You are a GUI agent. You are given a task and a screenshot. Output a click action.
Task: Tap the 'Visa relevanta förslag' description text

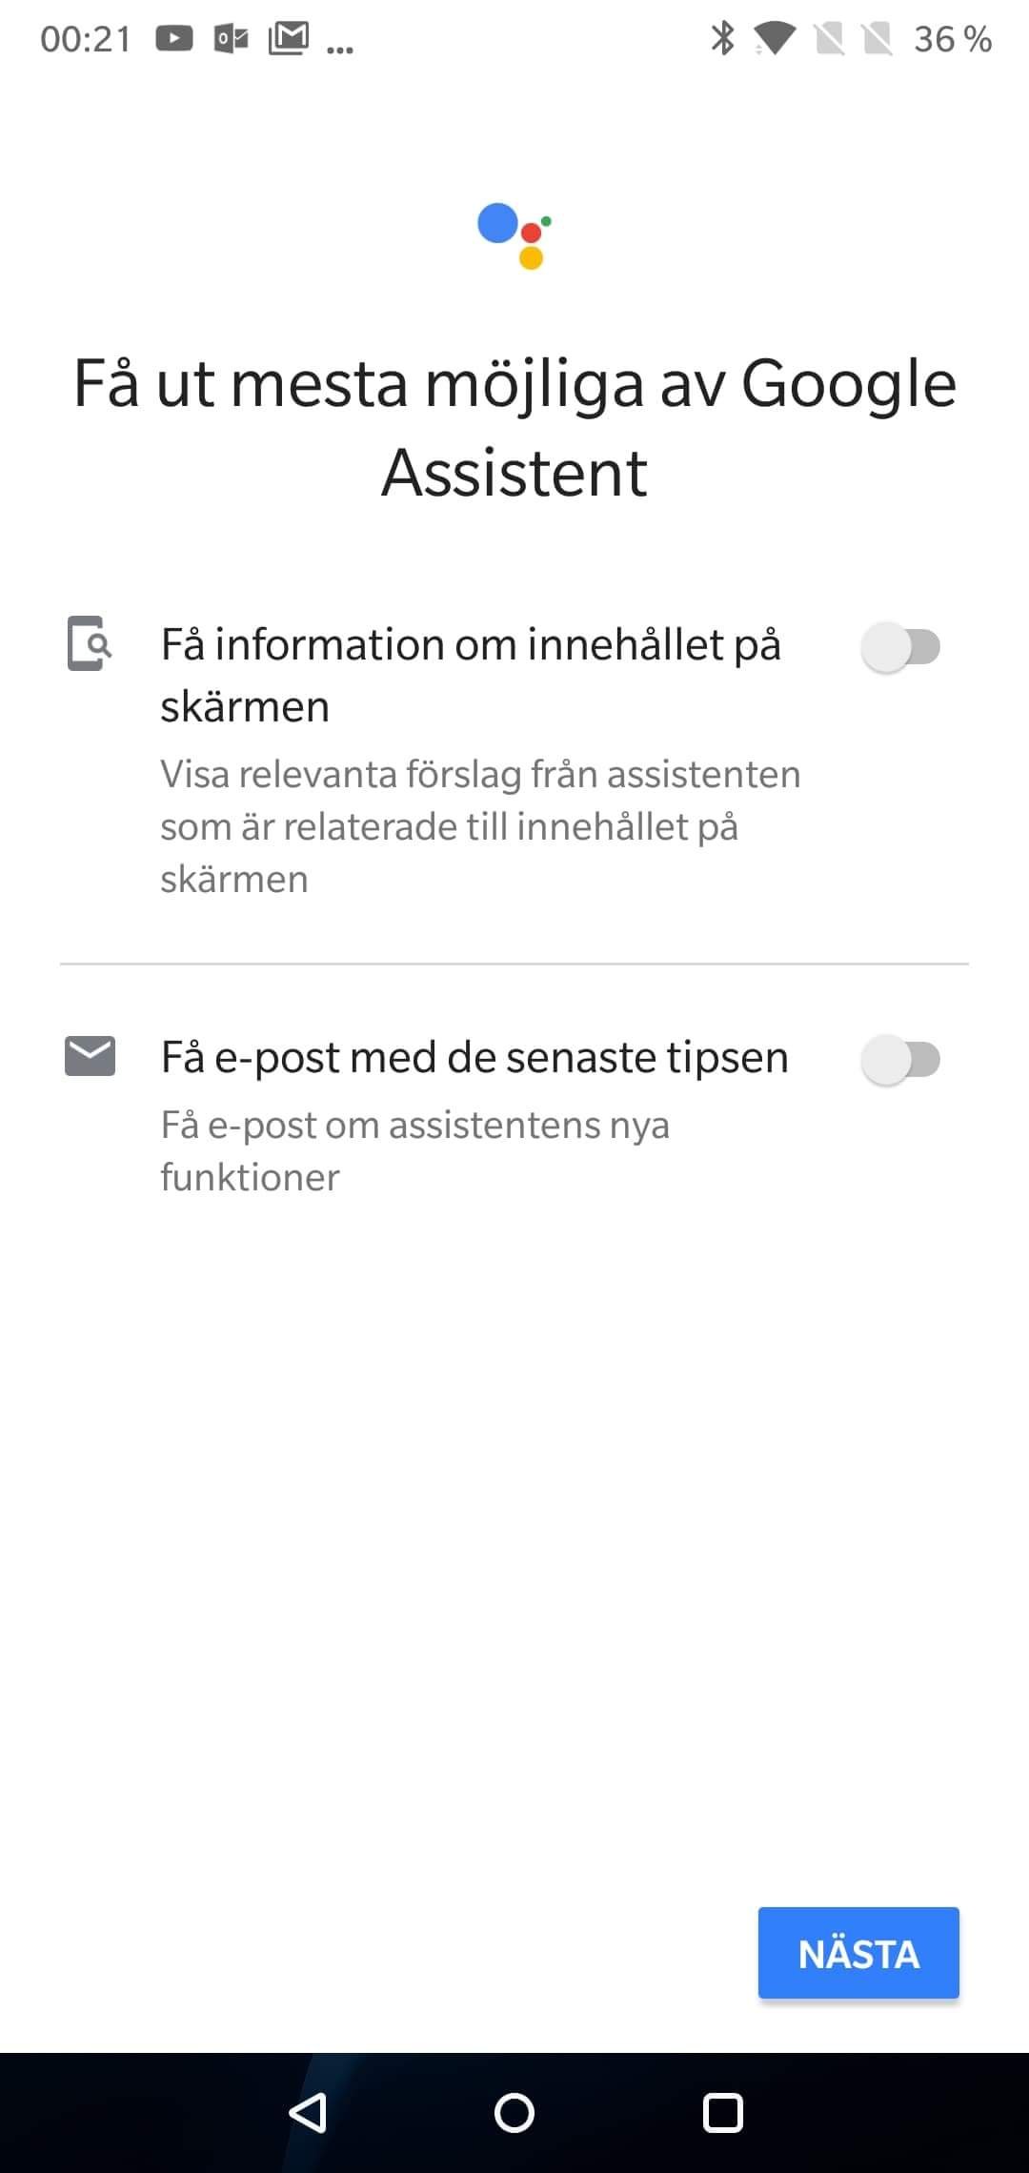tap(480, 826)
